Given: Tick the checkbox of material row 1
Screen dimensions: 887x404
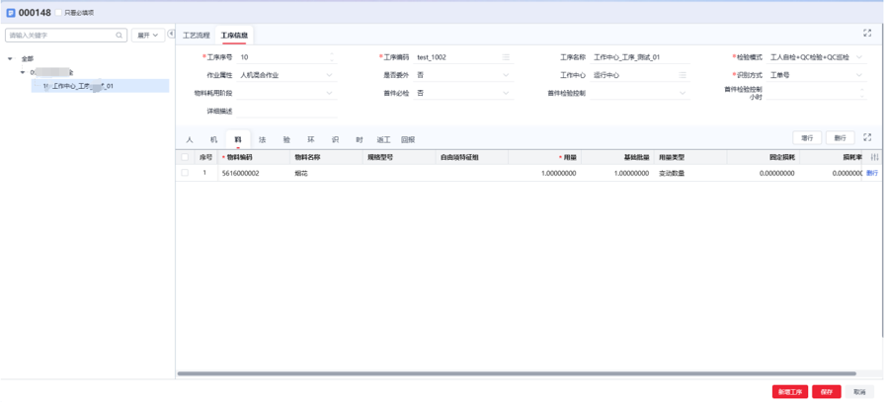Looking at the screenshot, I should click(x=185, y=173).
